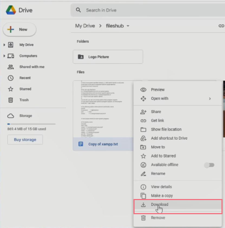Viewport: 225px width, 228px height.
Task: Choose Make a copy option
Action: pyautogui.click(x=162, y=196)
